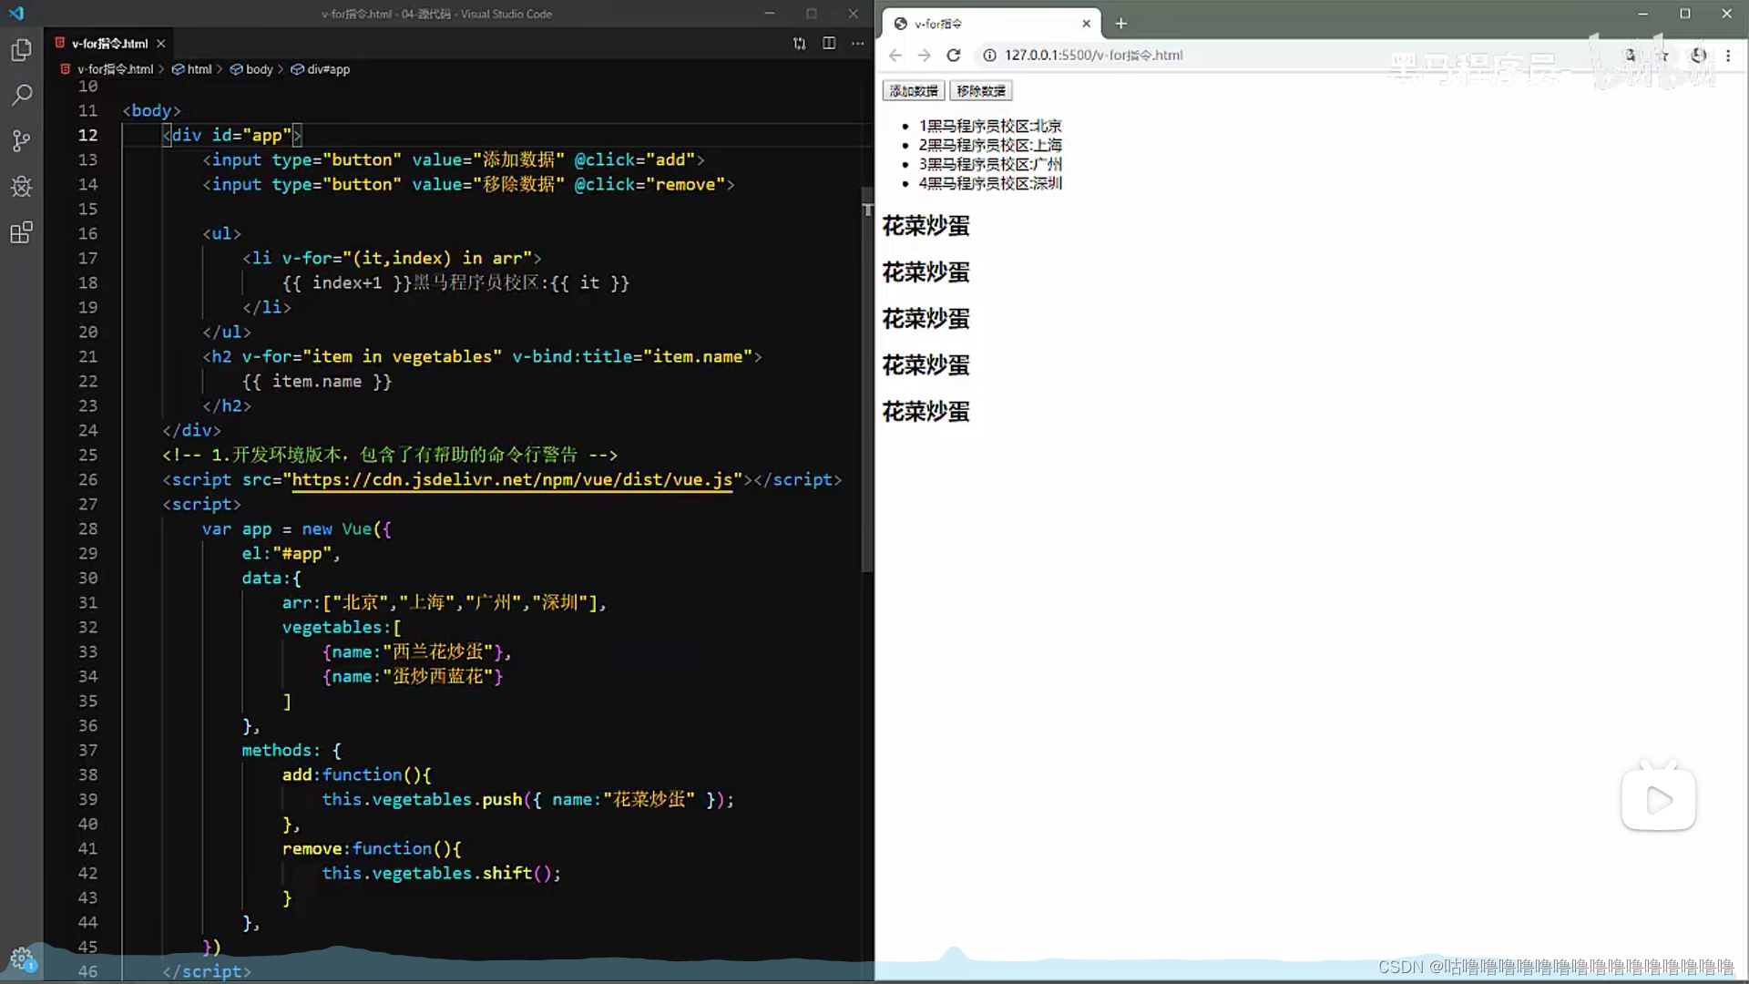Open the Source Control panel

coord(22,140)
